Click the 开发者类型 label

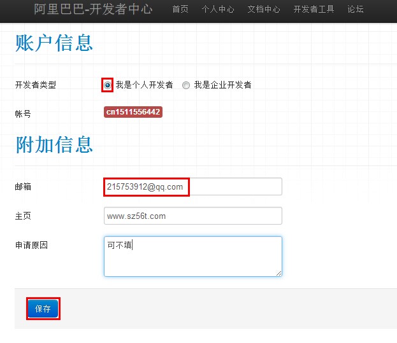coord(36,85)
